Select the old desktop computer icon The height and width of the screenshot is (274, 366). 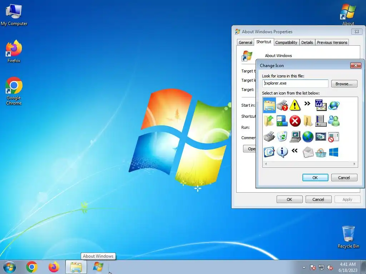tap(295, 137)
